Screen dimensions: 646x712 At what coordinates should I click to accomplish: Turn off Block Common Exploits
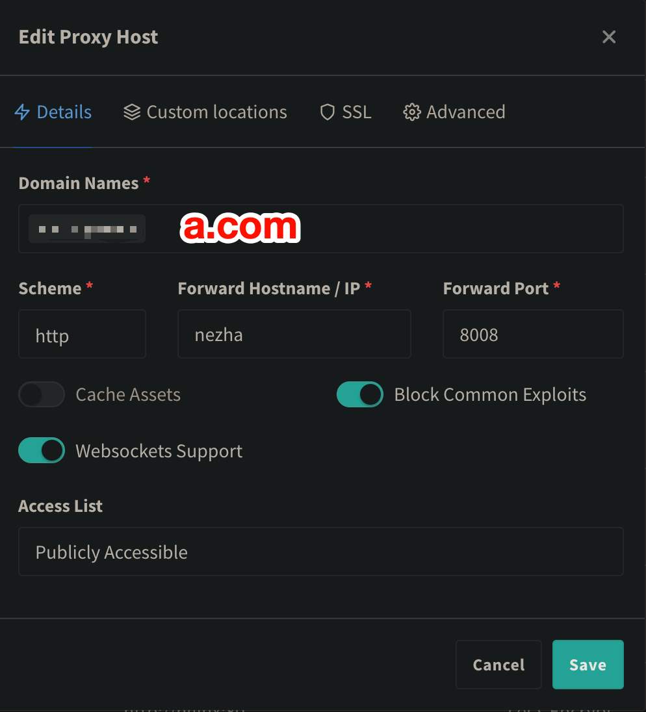point(360,394)
